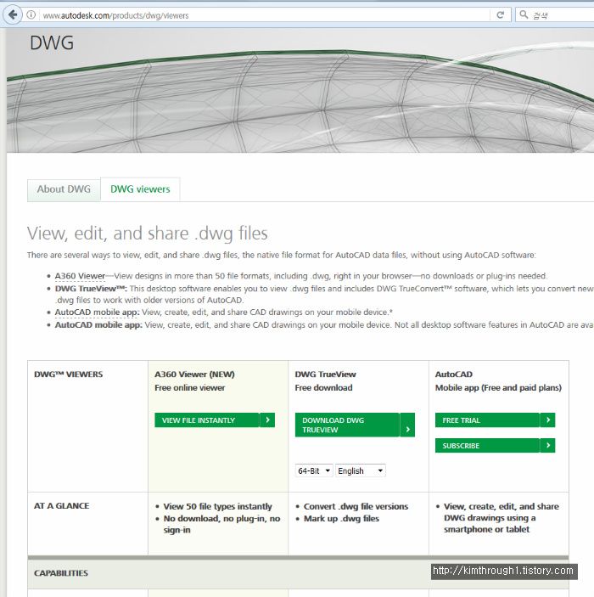The image size is (594, 597).
Task: Click CAPABILITIES section header
Action: click(61, 573)
